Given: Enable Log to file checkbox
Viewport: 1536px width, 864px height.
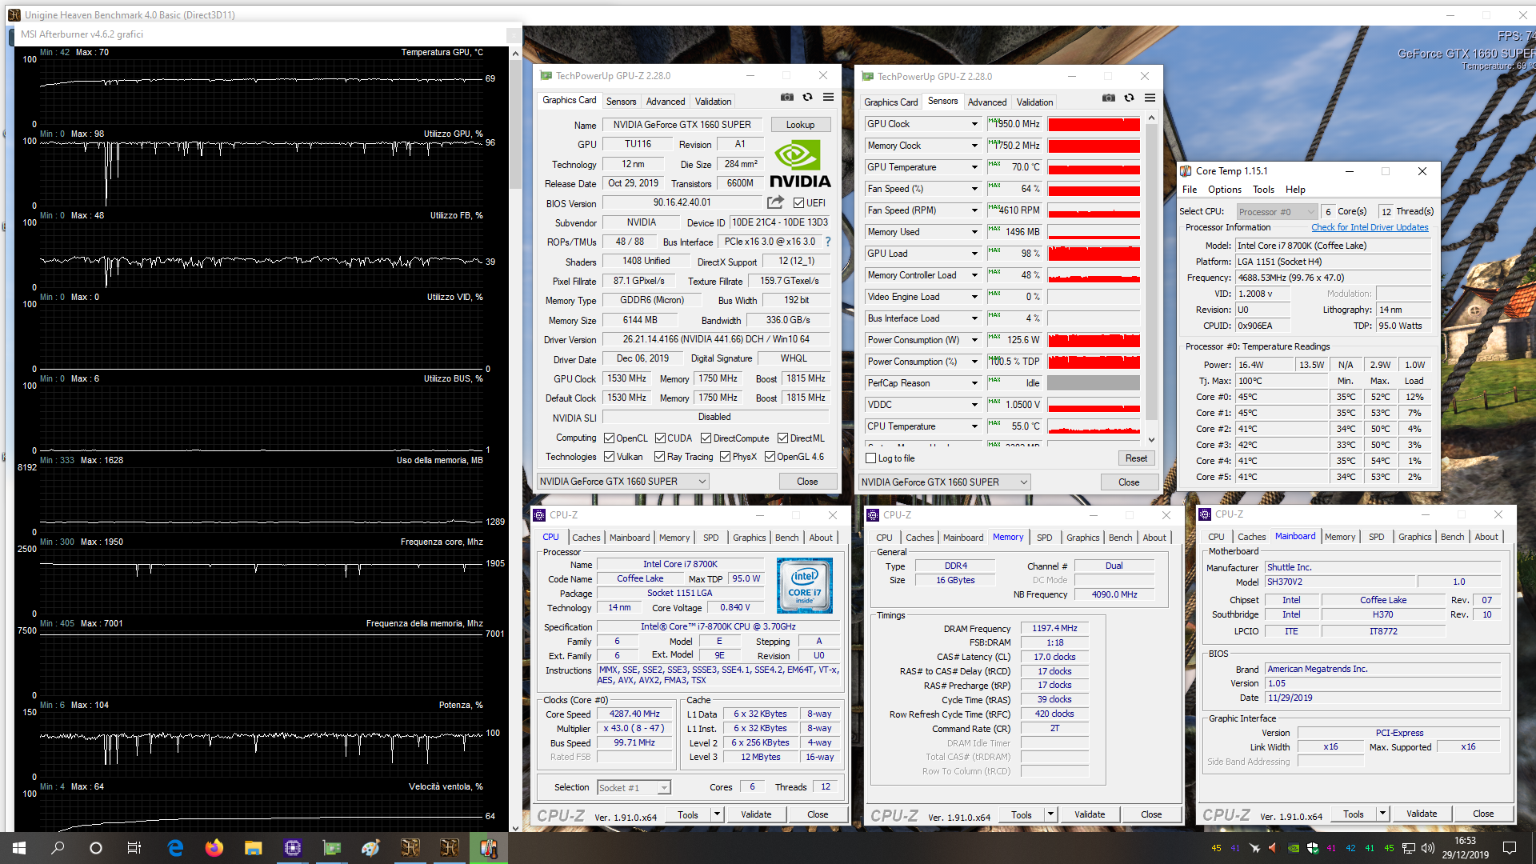Looking at the screenshot, I should click(x=871, y=458).
